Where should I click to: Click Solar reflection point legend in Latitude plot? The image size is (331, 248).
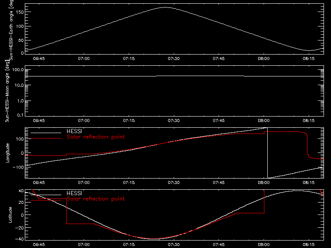[x=96, y=199]
